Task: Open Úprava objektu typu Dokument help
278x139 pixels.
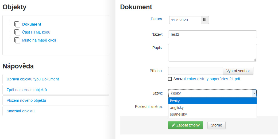Action: coord(33,79)
